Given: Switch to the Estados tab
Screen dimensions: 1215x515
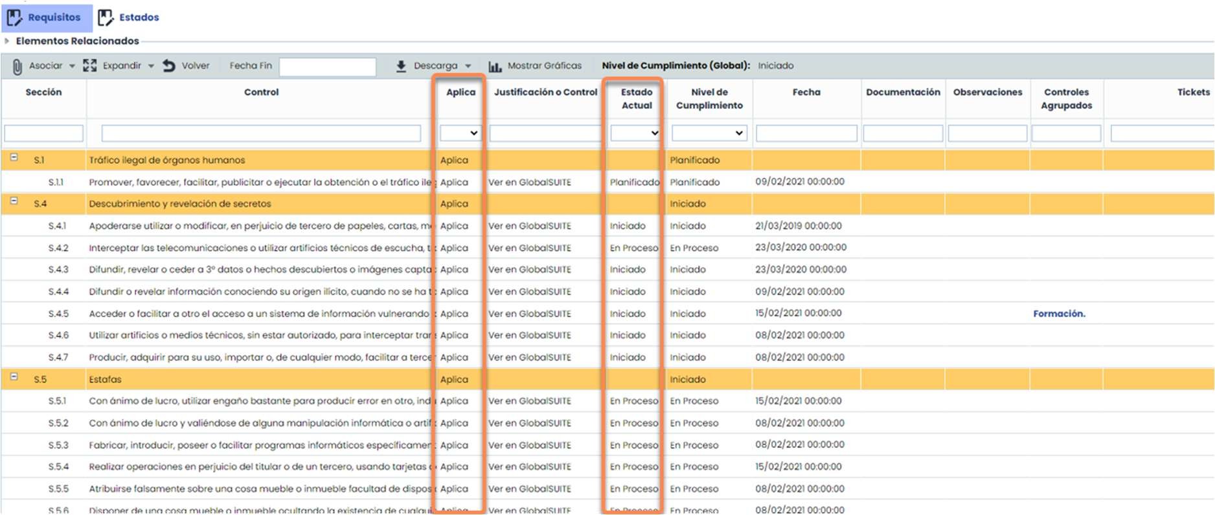Looking at the screenshot, I should click(x=139, y=17).
